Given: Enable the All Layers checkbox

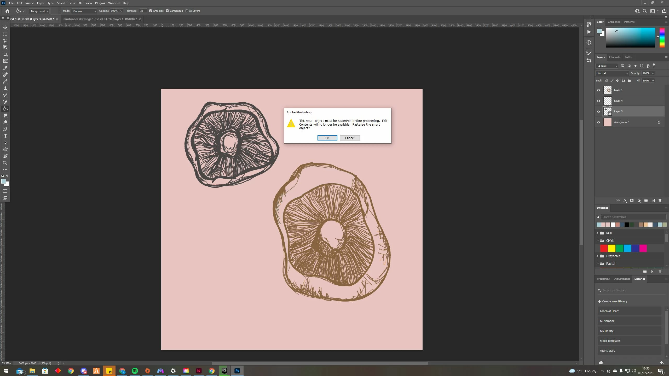Looking at the screenshot, I should [187, 11].
